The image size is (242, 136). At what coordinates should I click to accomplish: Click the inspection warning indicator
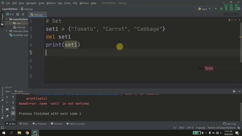coord(230,20)
